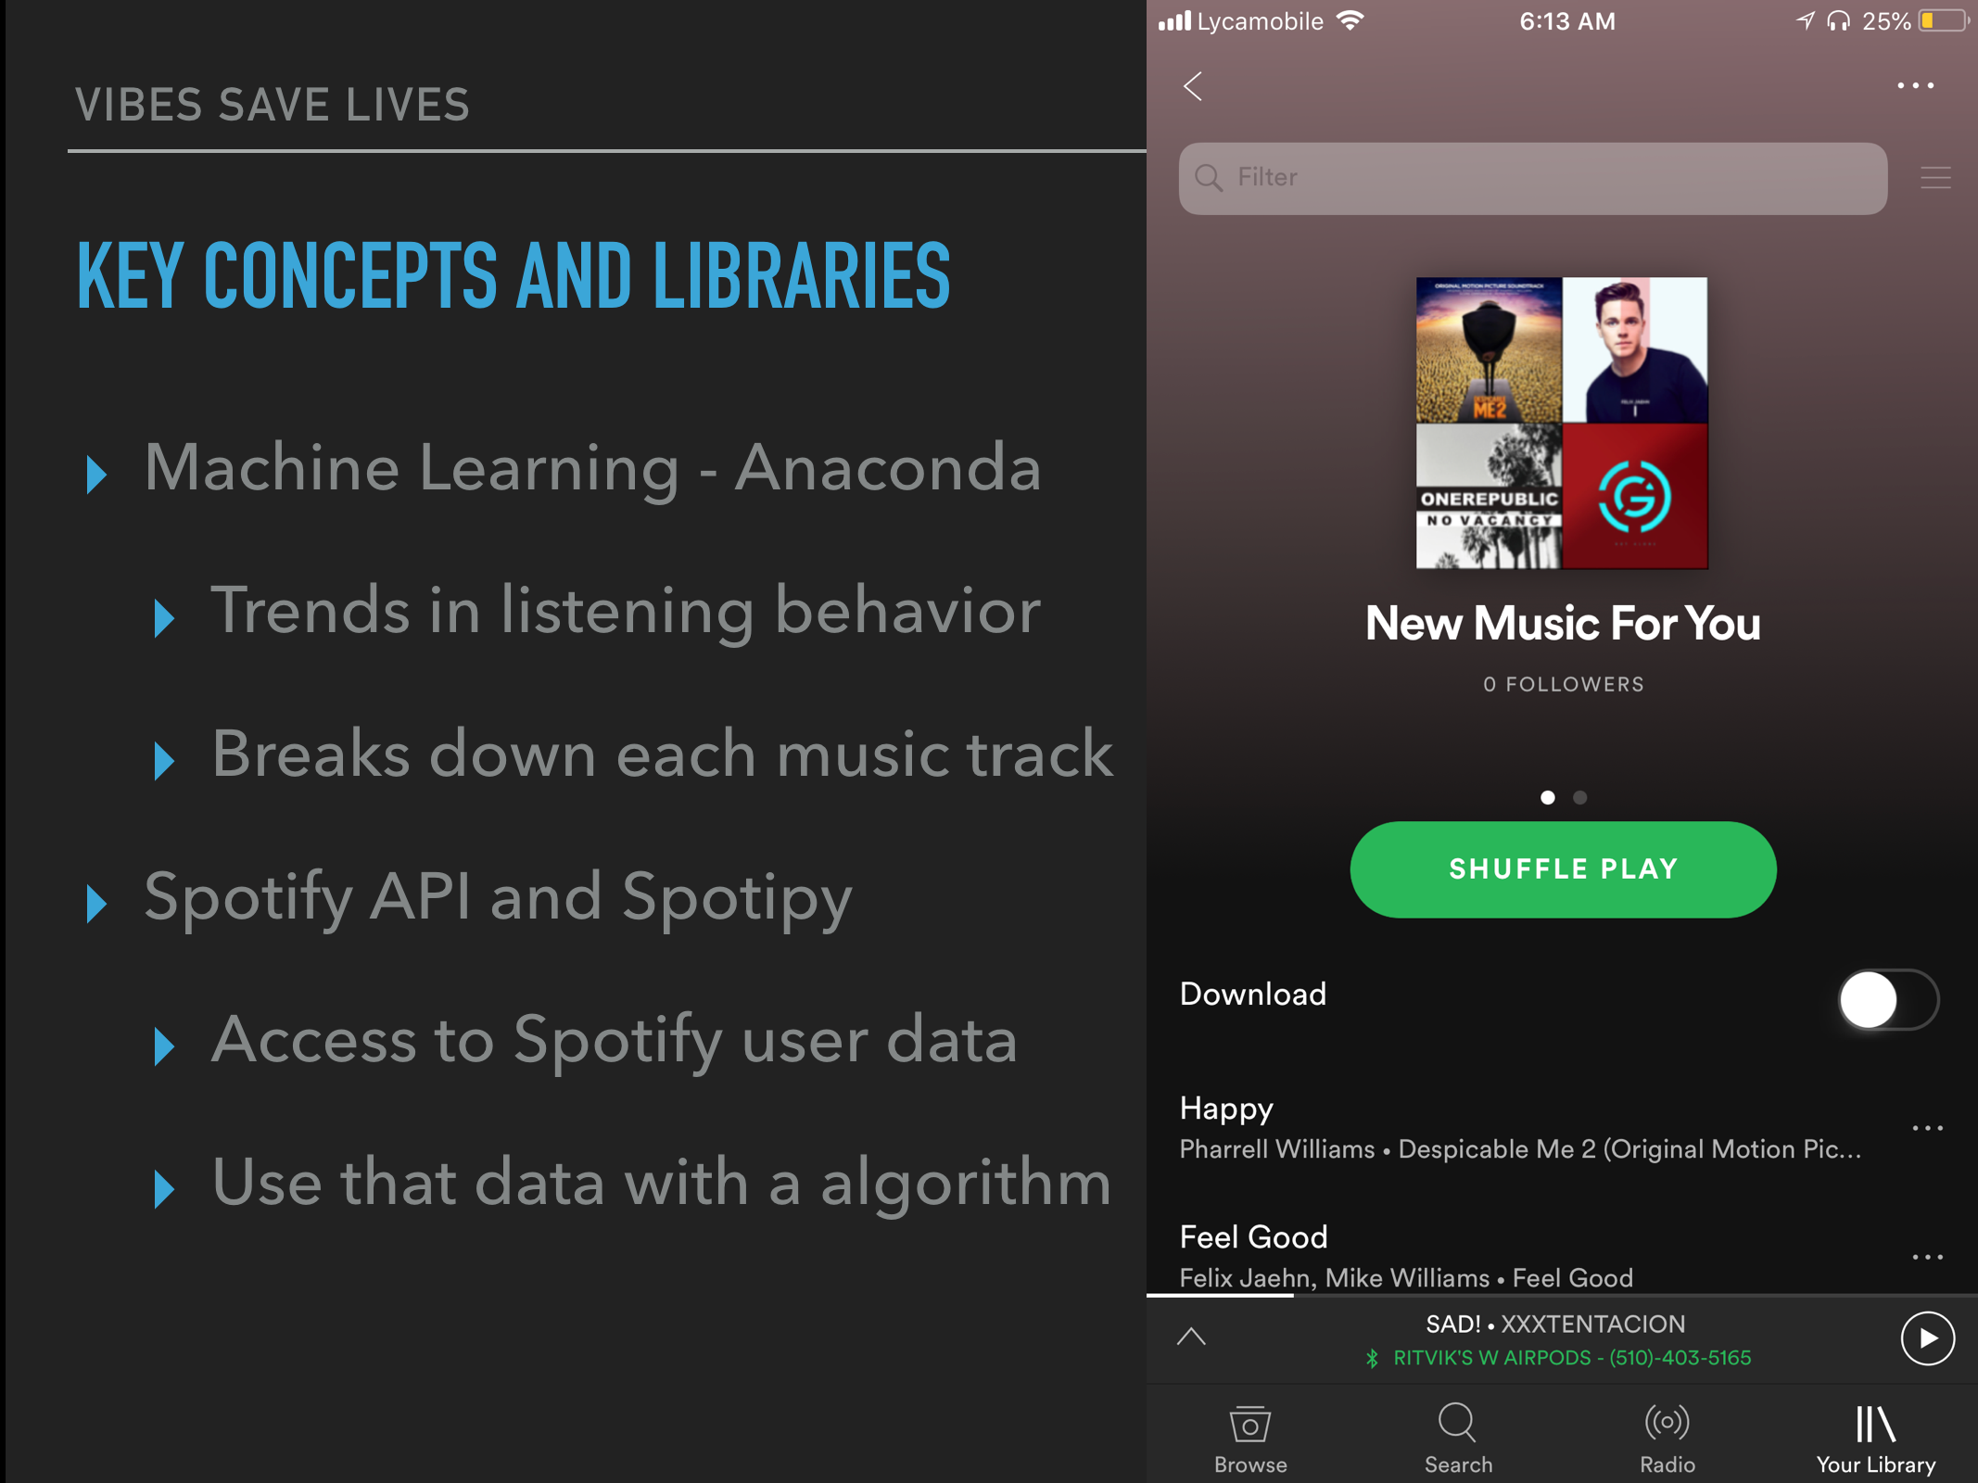Open the Your Library tab
The image size is (1978, 1483).
tap(1875, 1438)
